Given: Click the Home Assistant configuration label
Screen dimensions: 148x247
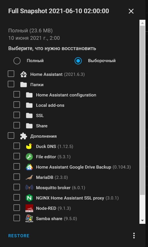Looking at the screenshot, I should point(66,95).
